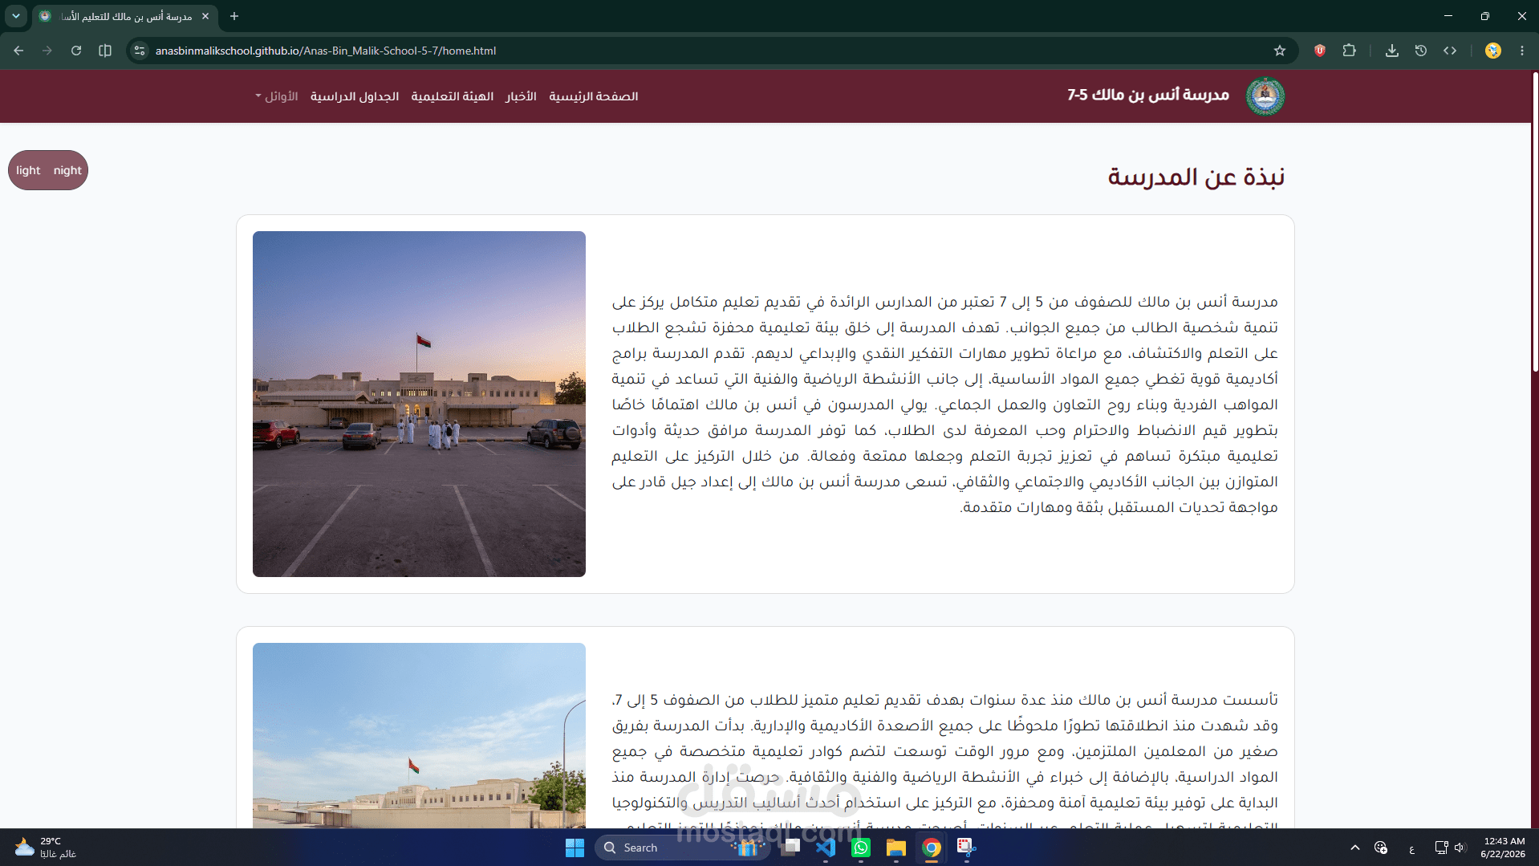Click the نبذة عن المدرسة heading
1539x866 pixels.
(x=1196, y=177)
